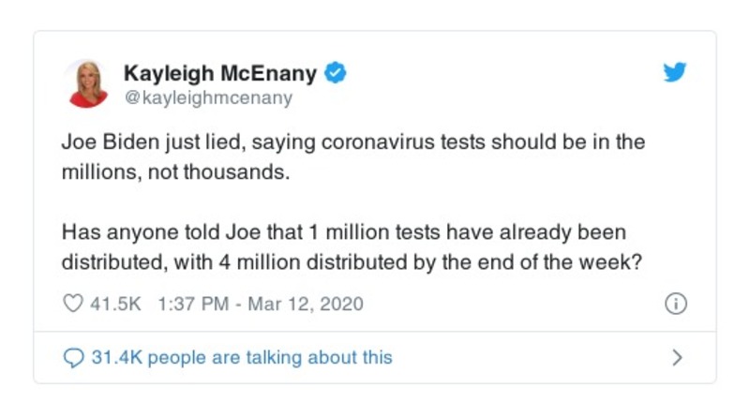Screen dimensions: 750x417
Task: Expand the conversation with the right chevron
Action: [x=677, y=357]
